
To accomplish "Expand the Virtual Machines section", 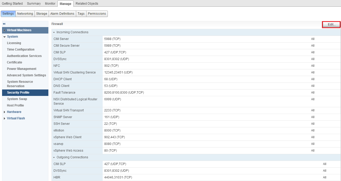I will pyautogui.click(x=4, y=30).
